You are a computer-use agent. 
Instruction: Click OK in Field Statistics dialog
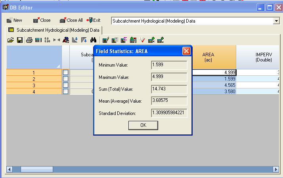coord(143,125)
